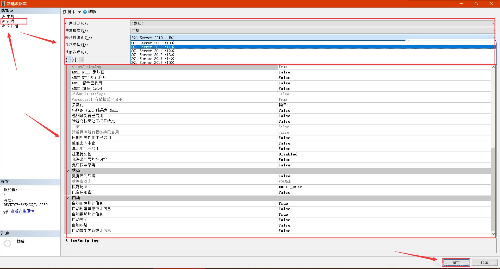Select the 参数化 property row
Image resolution: width=500 pixels, height=269 pixels.
281,105
